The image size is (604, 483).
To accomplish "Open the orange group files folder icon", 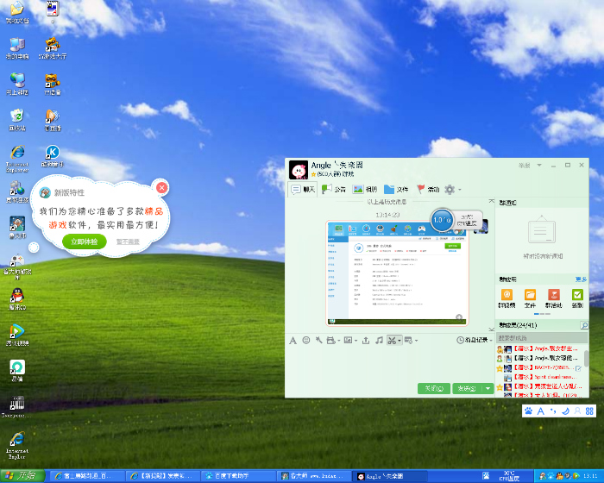I will point(531,296).
